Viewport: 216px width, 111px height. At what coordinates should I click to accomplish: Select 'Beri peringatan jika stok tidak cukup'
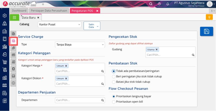point(114,76)
